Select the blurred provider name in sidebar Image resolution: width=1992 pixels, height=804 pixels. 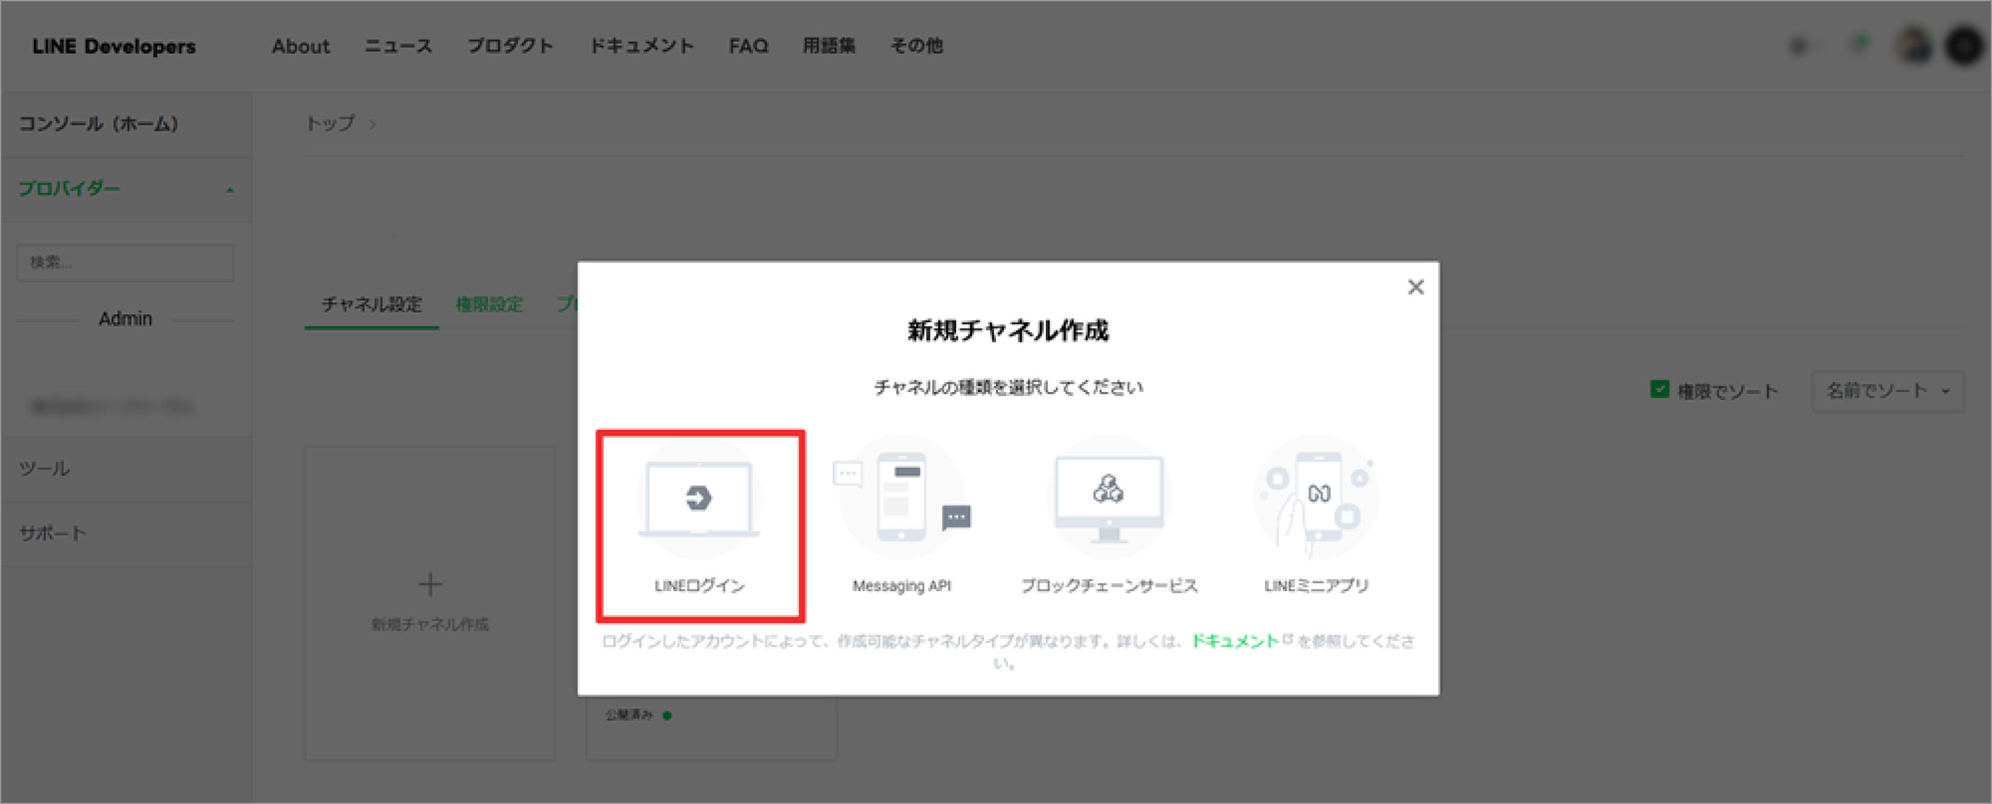point(111,406)
